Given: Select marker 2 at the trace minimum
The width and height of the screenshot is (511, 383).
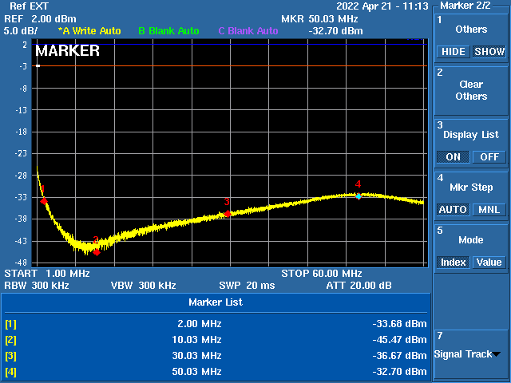Looking at the screenshot, I should (x=97, y=252).
